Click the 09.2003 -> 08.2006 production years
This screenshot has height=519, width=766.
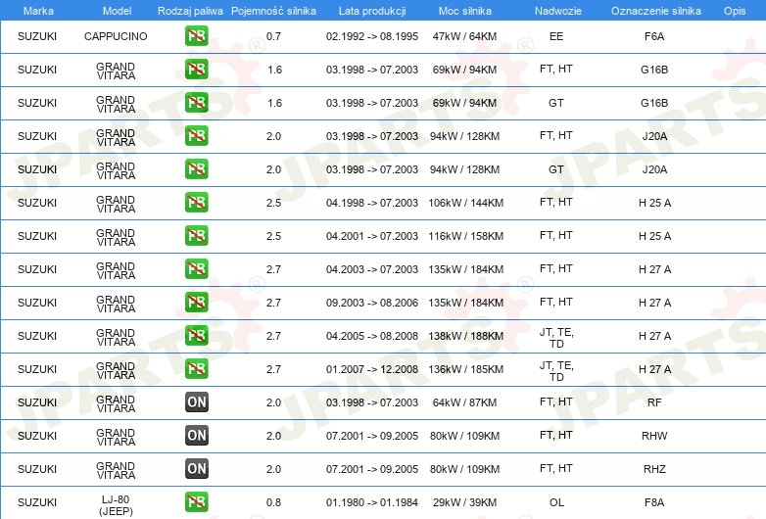(372, 303)
